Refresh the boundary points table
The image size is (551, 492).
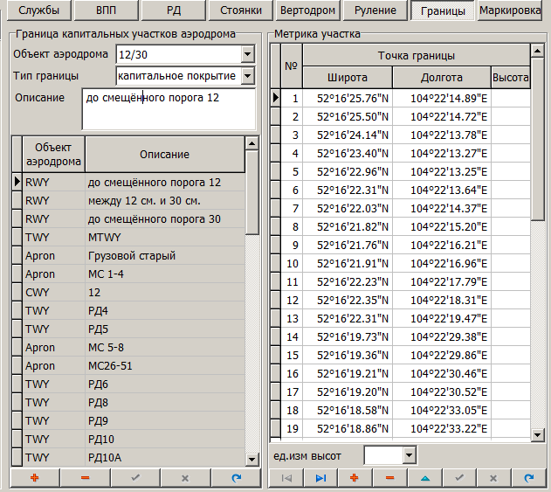(528, 479)
